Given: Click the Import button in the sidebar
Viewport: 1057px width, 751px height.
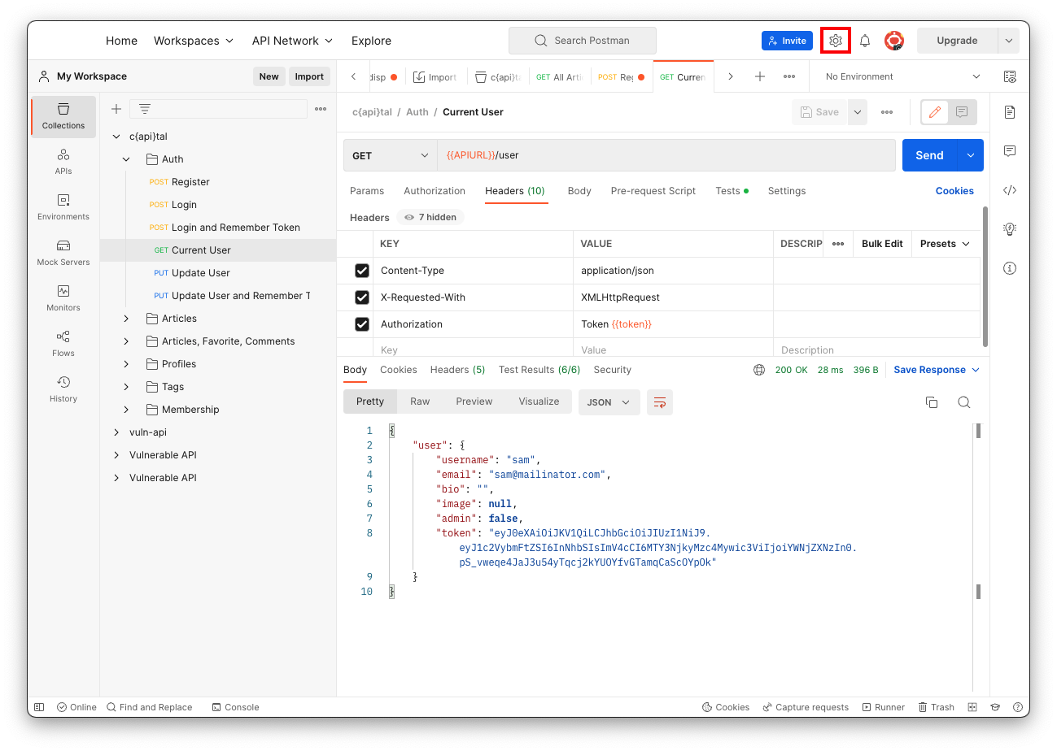Looking at the screenshot, I should pyautogui.click(x=309, y=76).
